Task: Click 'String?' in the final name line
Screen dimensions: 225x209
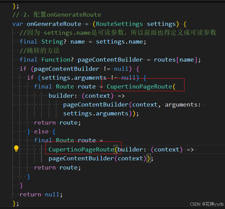Action: (54, 42)
